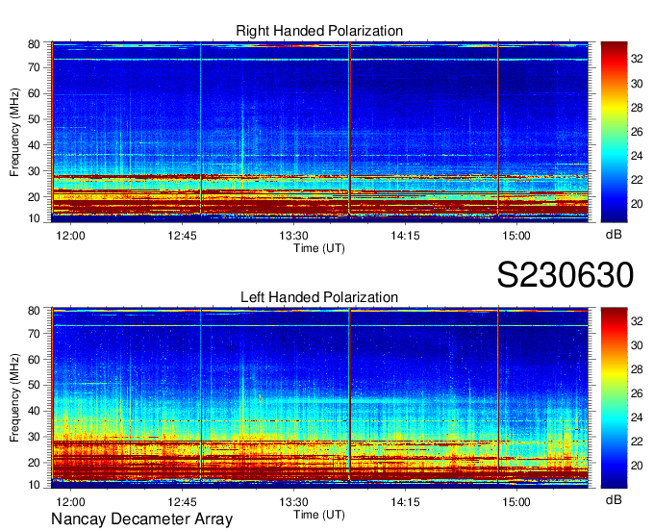Click 15:00 time tick under Right Handed plot
This screenshot has width=654, height=531.
pyautogui.click(x=516, y=236)
